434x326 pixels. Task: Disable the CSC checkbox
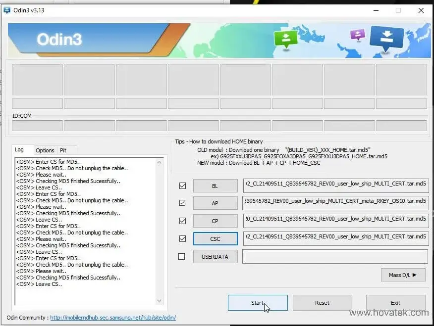(x=182, y=238)
